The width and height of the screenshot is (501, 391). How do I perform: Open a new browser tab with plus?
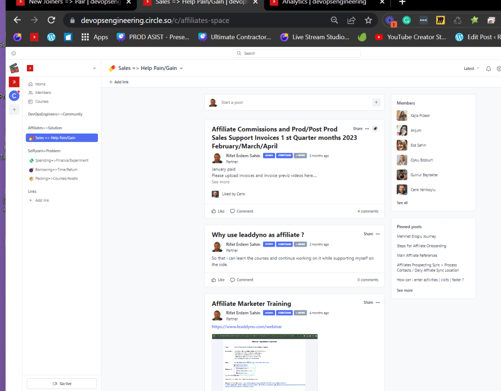click(402, 2)
